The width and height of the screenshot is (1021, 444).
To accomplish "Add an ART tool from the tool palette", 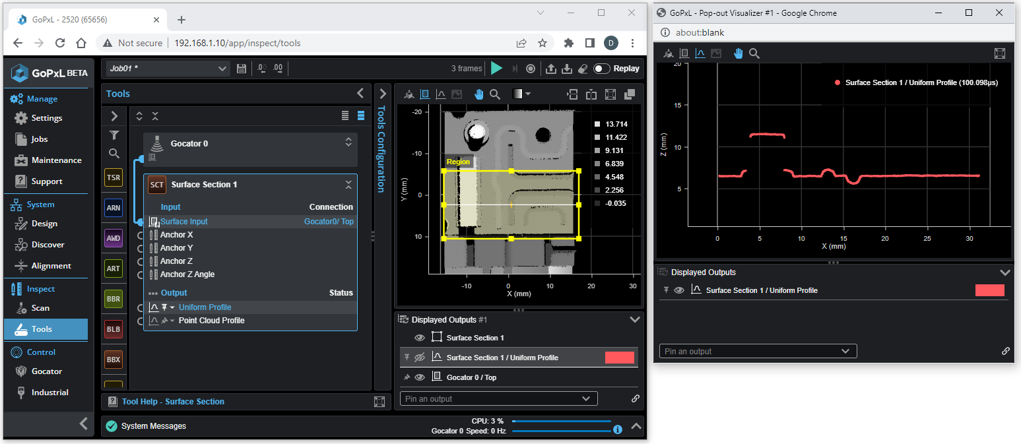I will (114, 269).
